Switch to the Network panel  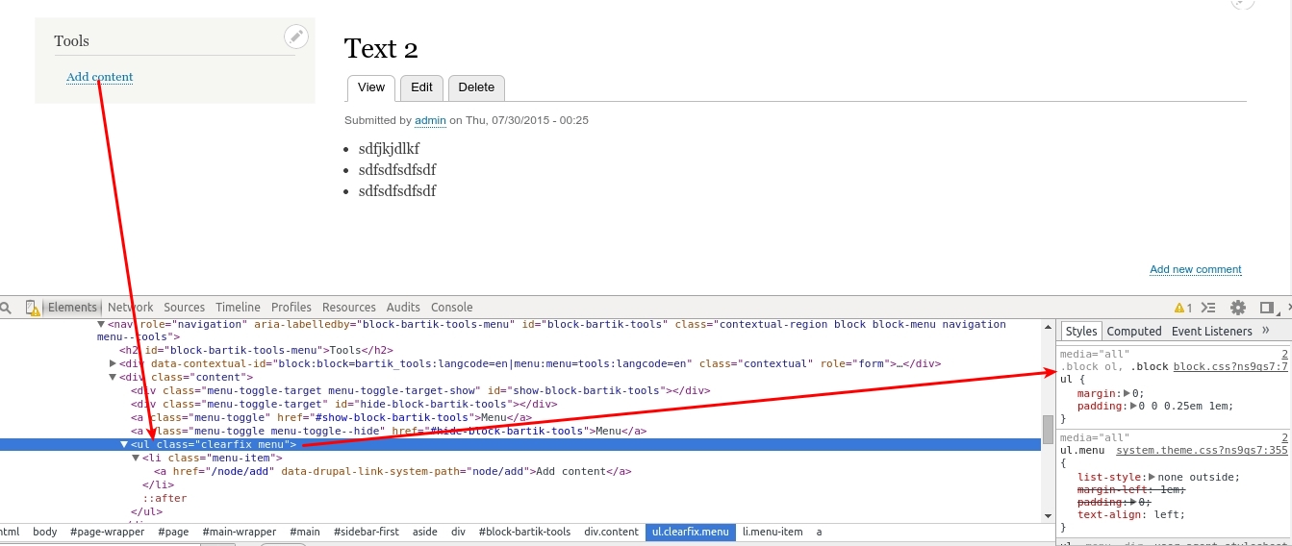coord(131,308)
